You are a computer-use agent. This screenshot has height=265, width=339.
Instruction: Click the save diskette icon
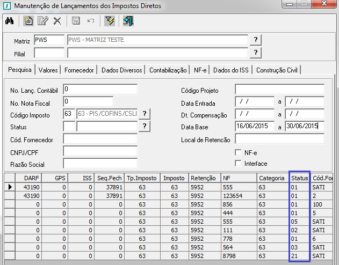point(76,21)
